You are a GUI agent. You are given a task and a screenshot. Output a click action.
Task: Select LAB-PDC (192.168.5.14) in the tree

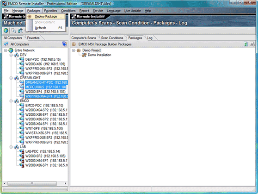43,151
